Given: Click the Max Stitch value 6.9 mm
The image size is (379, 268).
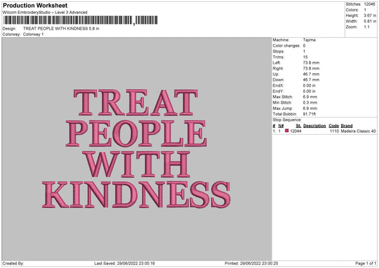Looking at the screenshot, I should [310, 97].
